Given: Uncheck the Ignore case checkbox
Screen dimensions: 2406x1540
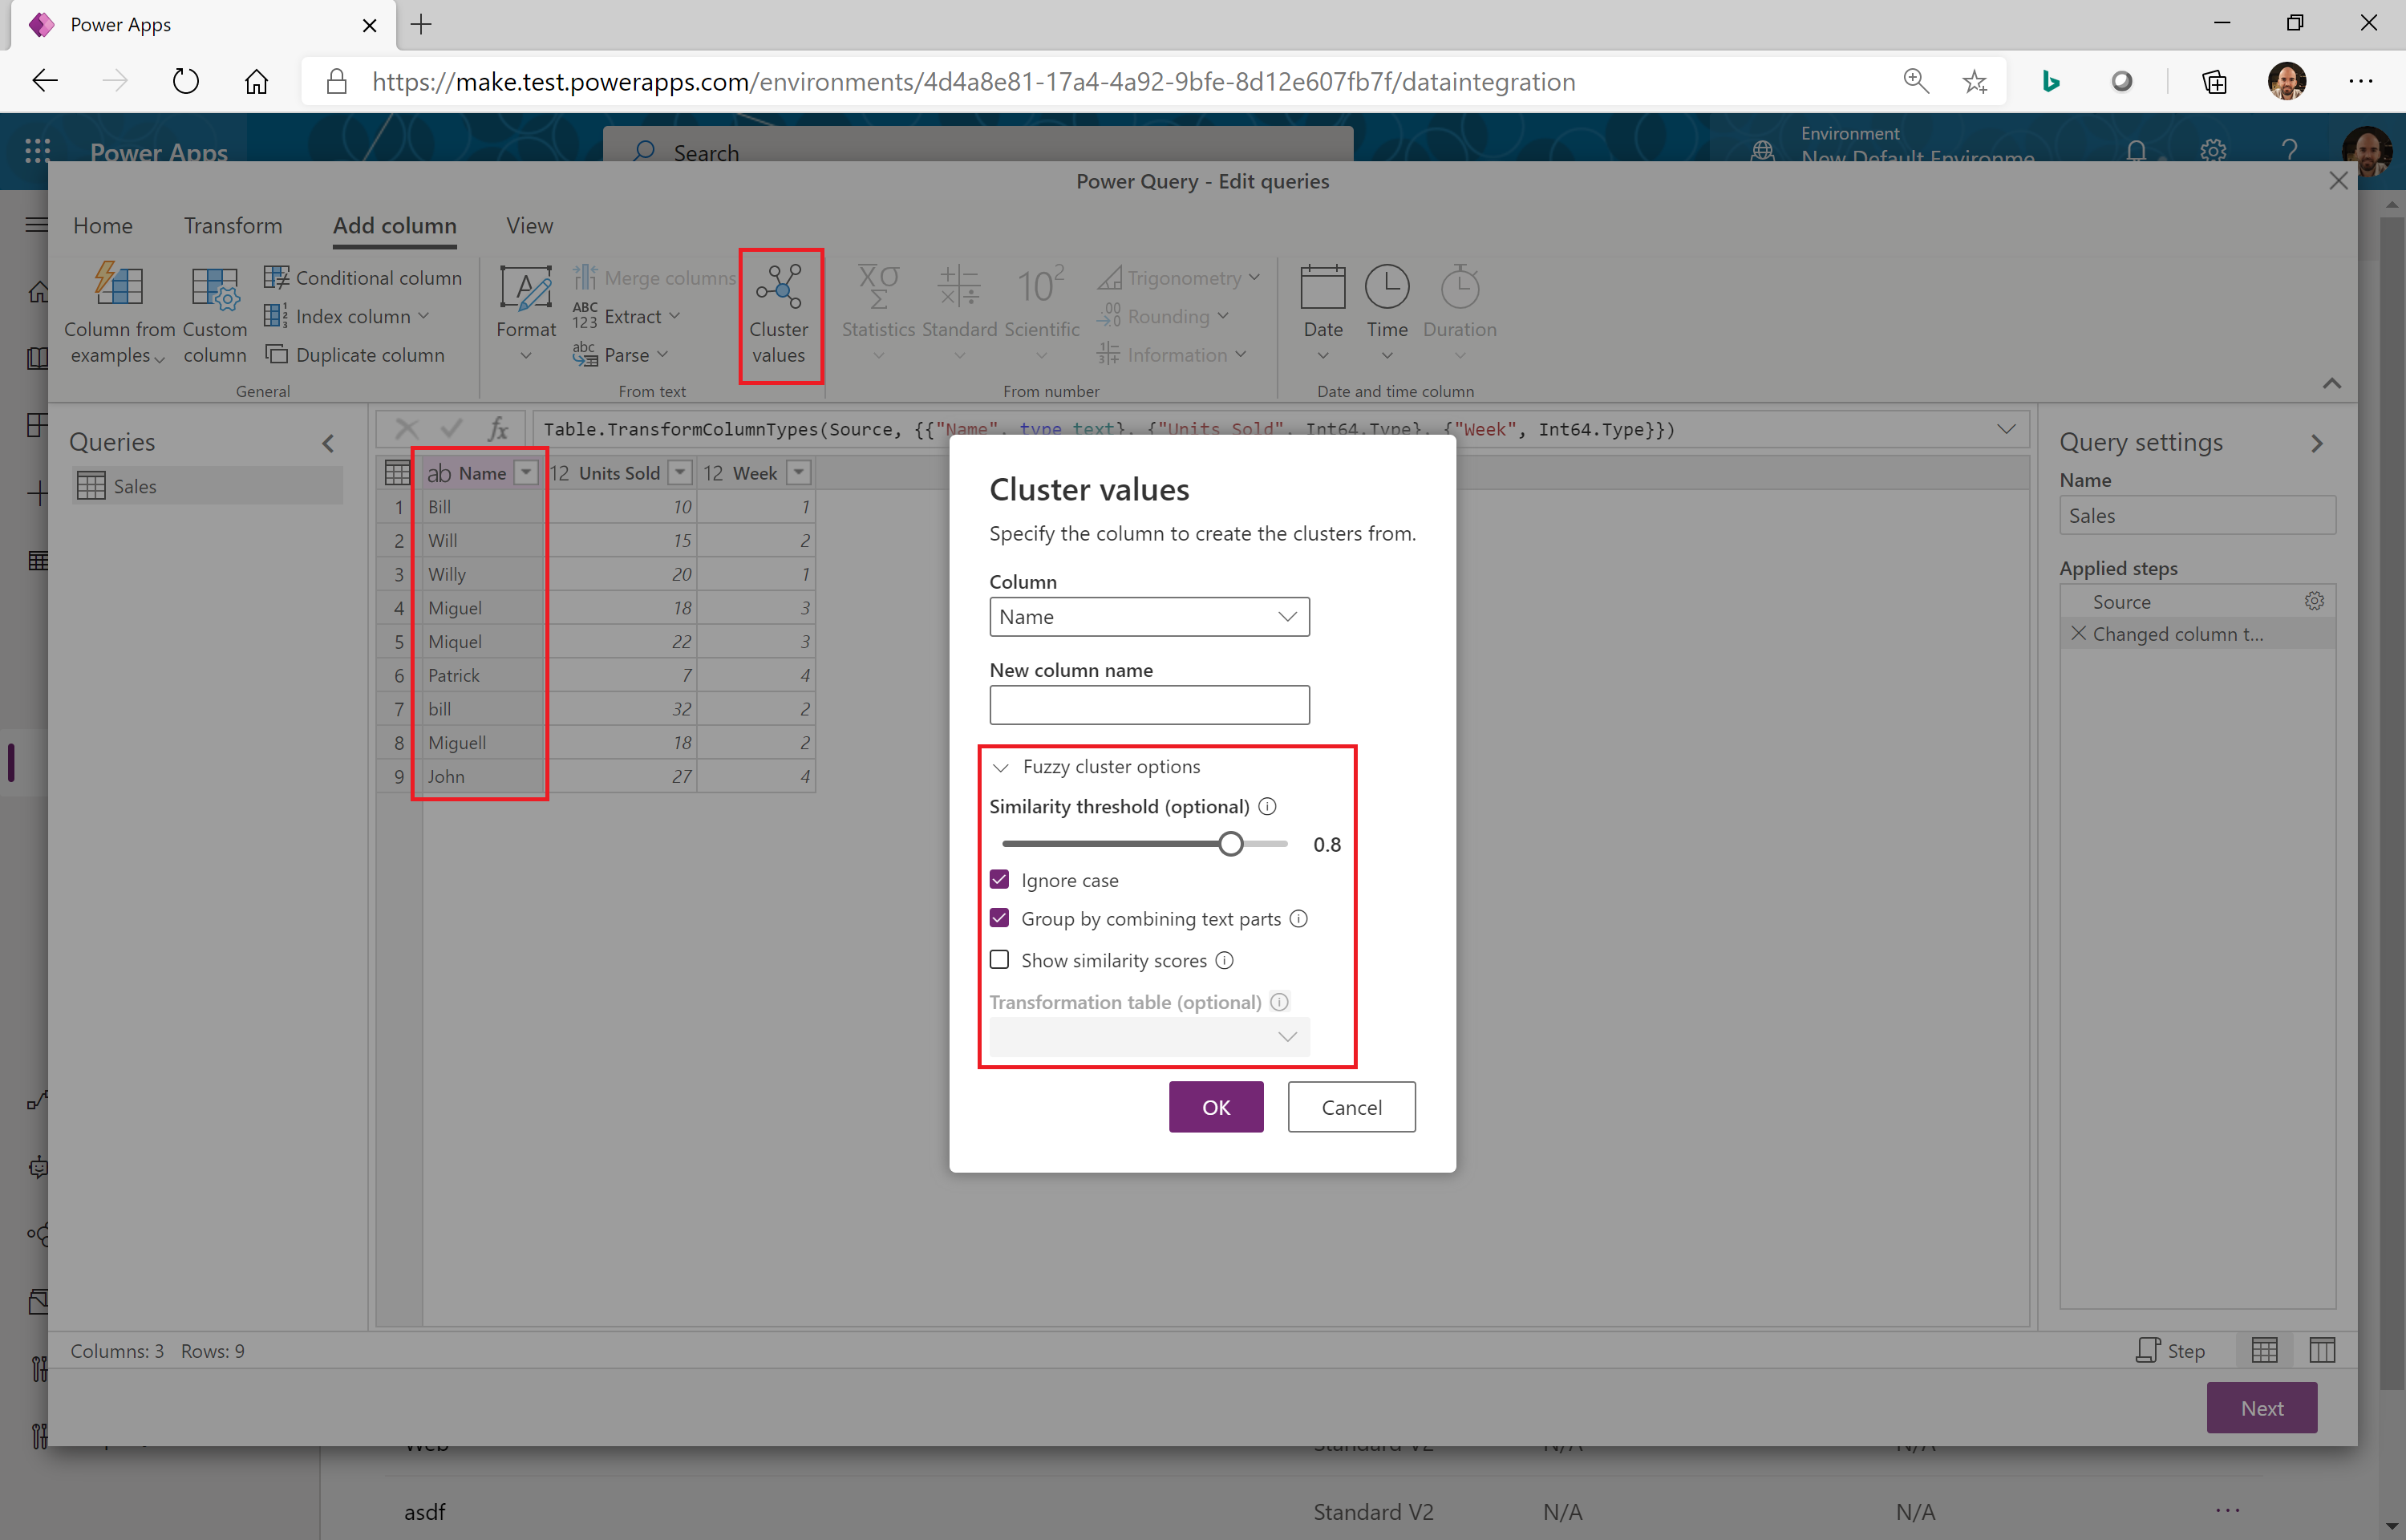Looking at the screenshot, I should (999, 879).
